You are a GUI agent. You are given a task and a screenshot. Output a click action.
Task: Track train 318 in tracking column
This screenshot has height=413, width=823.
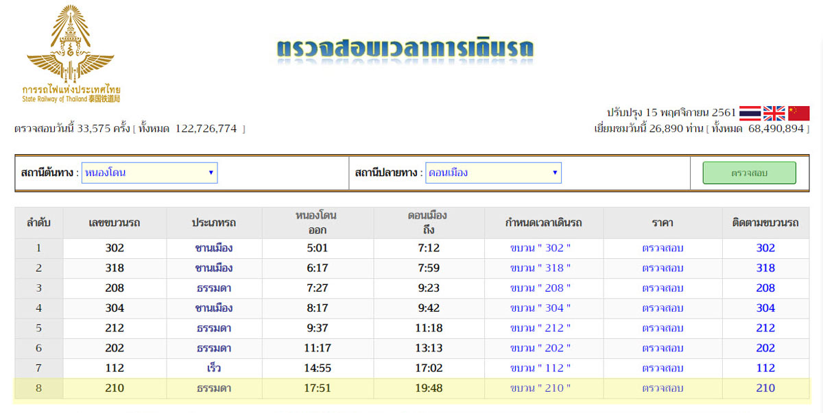(765, 268)
